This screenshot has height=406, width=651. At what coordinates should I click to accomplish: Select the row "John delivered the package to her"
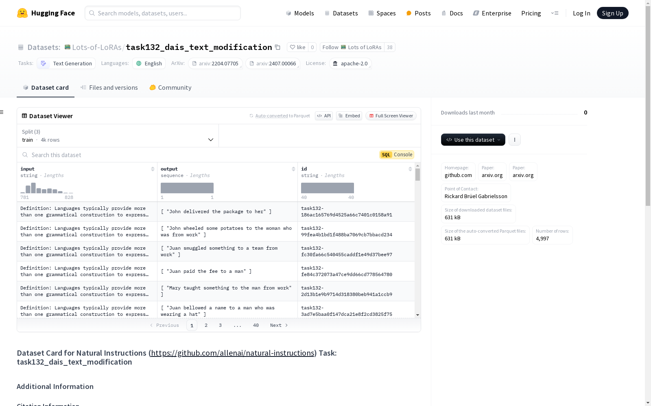point(216,212)
